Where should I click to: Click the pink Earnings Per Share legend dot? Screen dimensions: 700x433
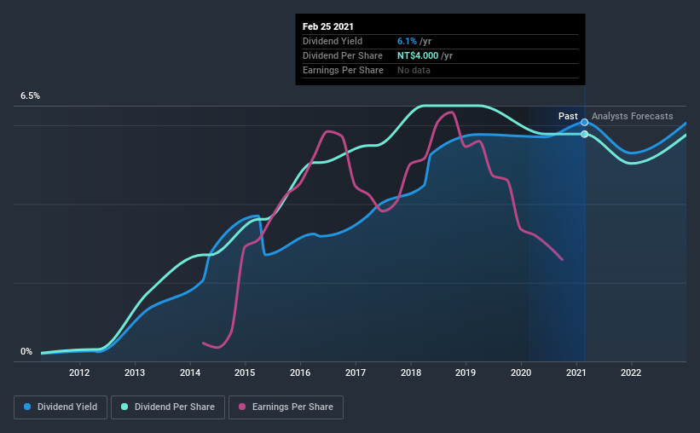[x=242, y=407]
